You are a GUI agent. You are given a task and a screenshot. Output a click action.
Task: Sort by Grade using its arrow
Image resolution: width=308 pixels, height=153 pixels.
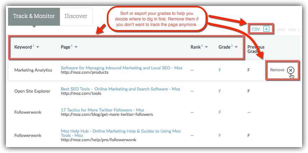236,47
